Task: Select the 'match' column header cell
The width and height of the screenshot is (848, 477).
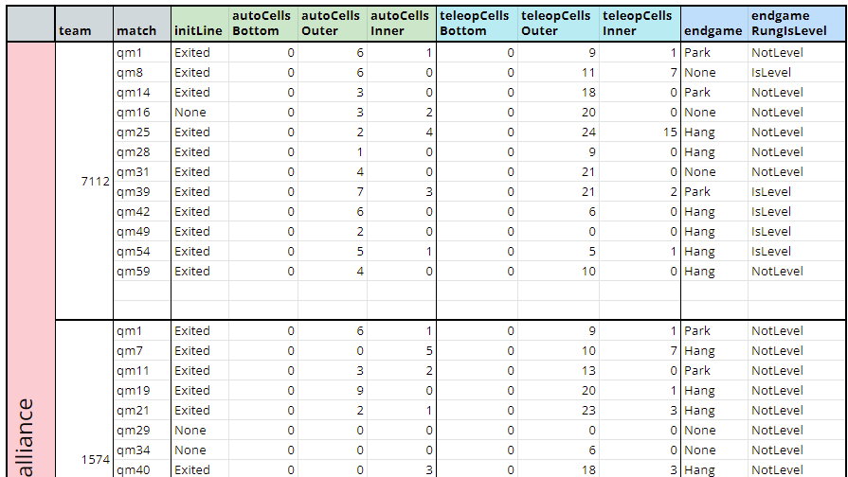Action: point(142,25)
